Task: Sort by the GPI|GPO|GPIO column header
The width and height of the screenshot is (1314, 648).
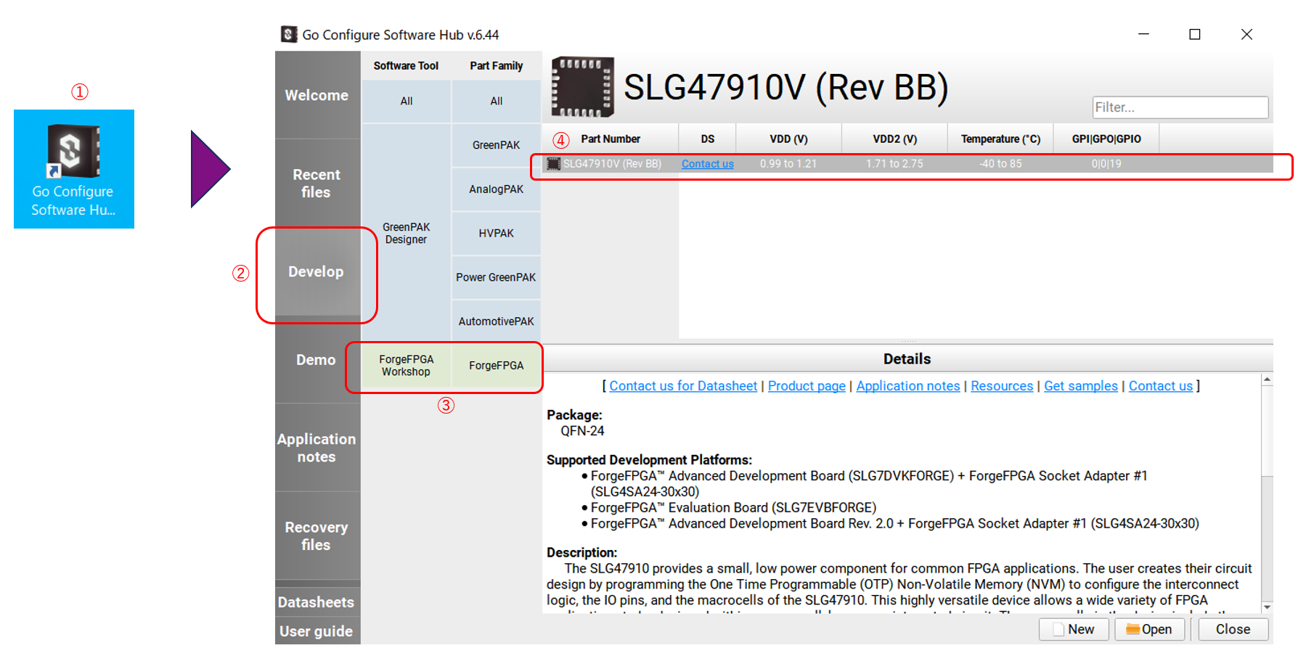Action: (1106, 139)
